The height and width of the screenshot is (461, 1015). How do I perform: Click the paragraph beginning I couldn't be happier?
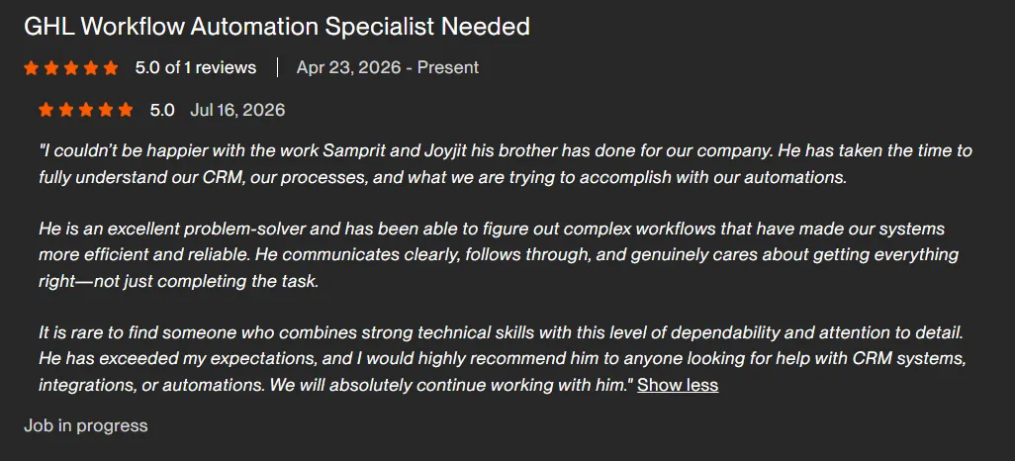click(x=505, y=164)
